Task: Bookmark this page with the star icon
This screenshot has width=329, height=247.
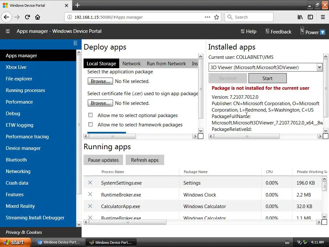Action: 217,17
